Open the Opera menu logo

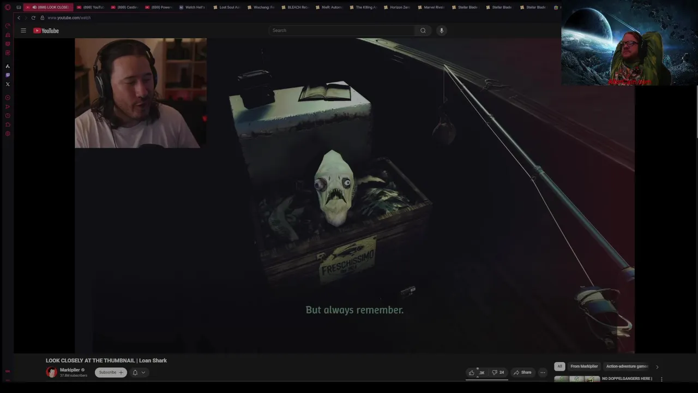click(x=8, y=7)
